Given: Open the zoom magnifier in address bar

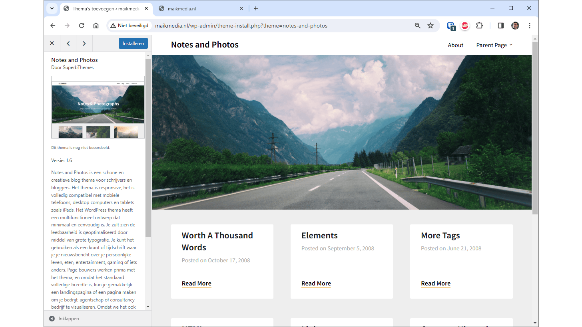Looking at the screenshot, I should [418, 26].
